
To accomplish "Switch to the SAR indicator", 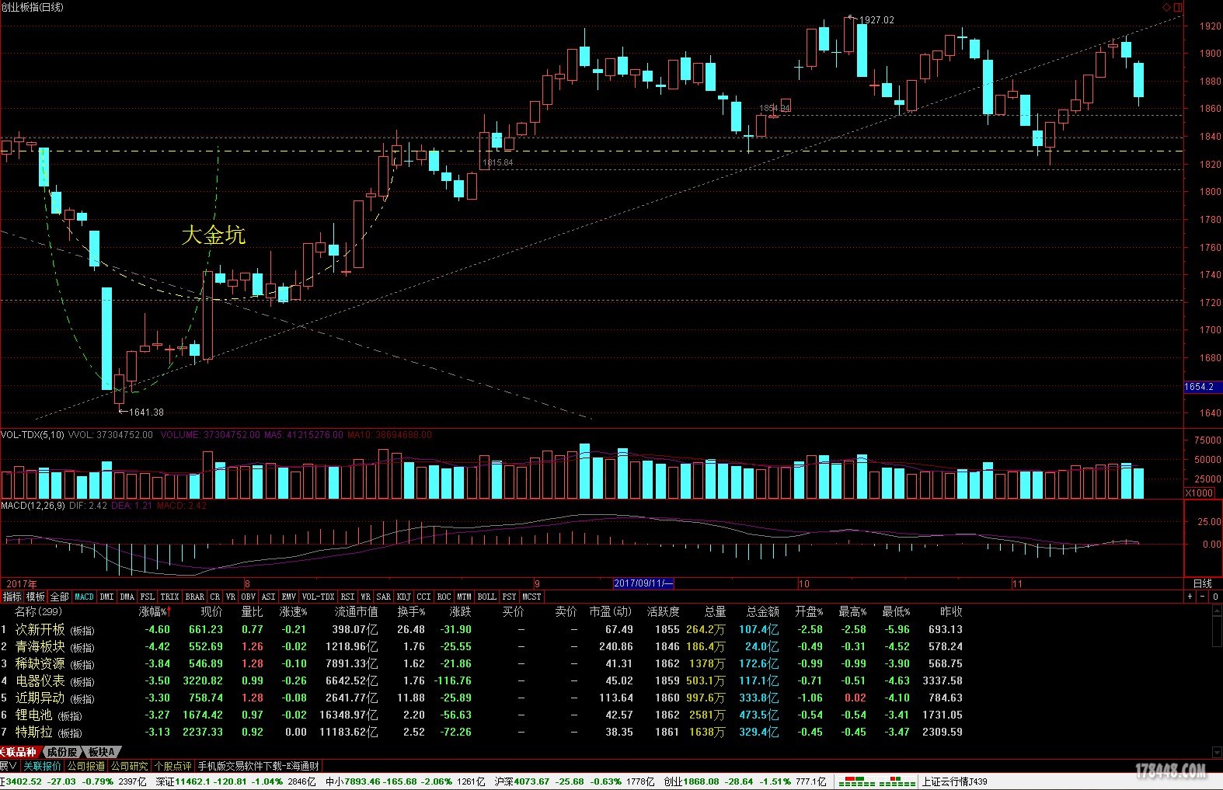I will click(x=384, y=597).
